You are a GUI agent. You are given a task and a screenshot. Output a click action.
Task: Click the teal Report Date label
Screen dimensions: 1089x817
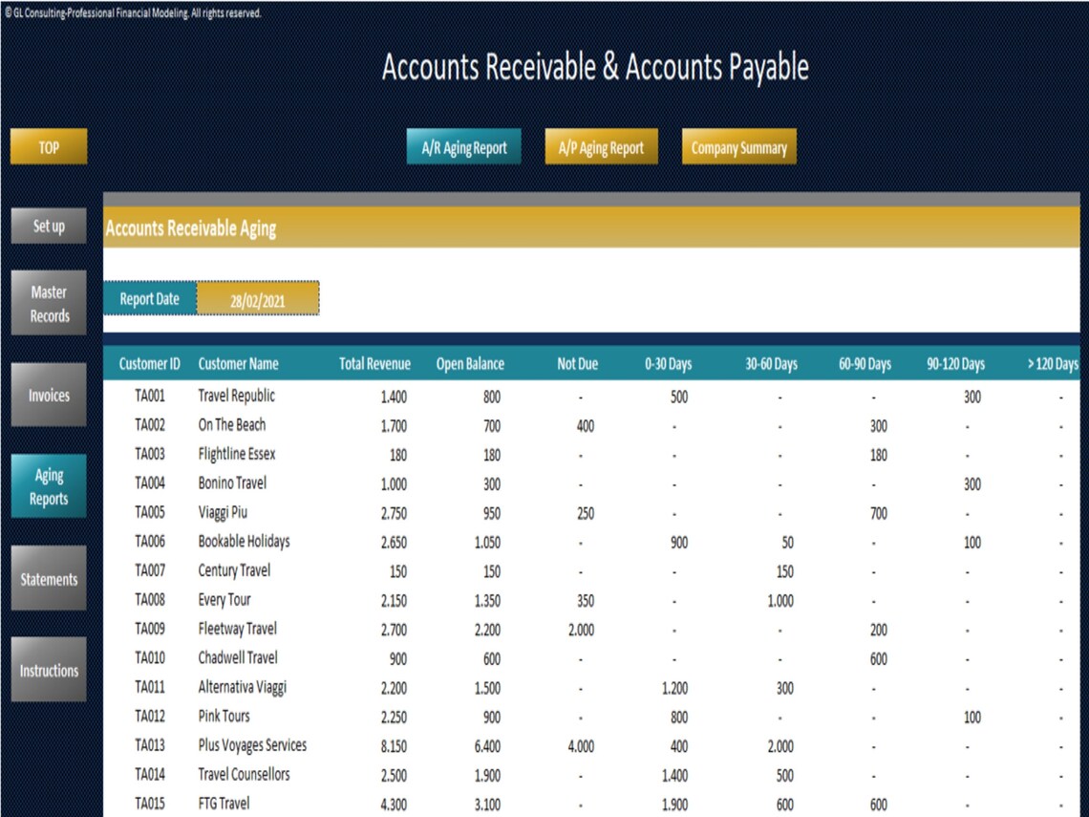point(149,298)
